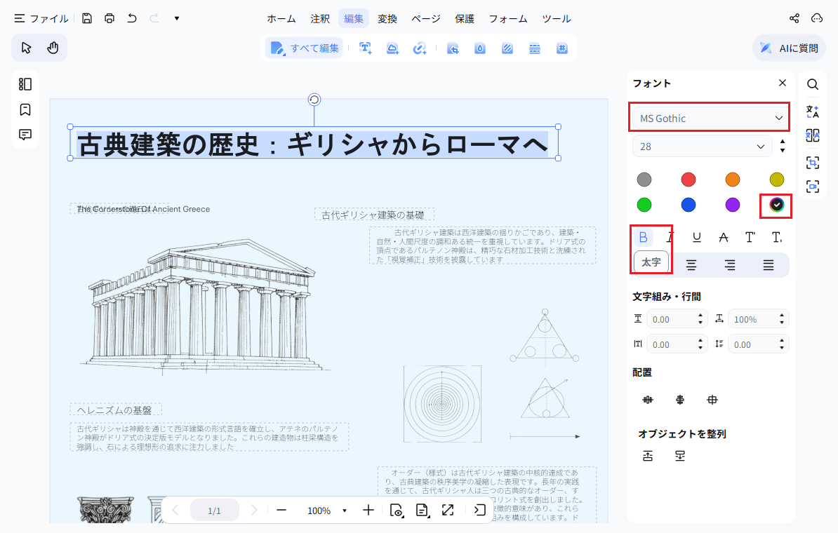Click the AIに質問 button
This screenshot has height=533, width=838.
(789, 48)
